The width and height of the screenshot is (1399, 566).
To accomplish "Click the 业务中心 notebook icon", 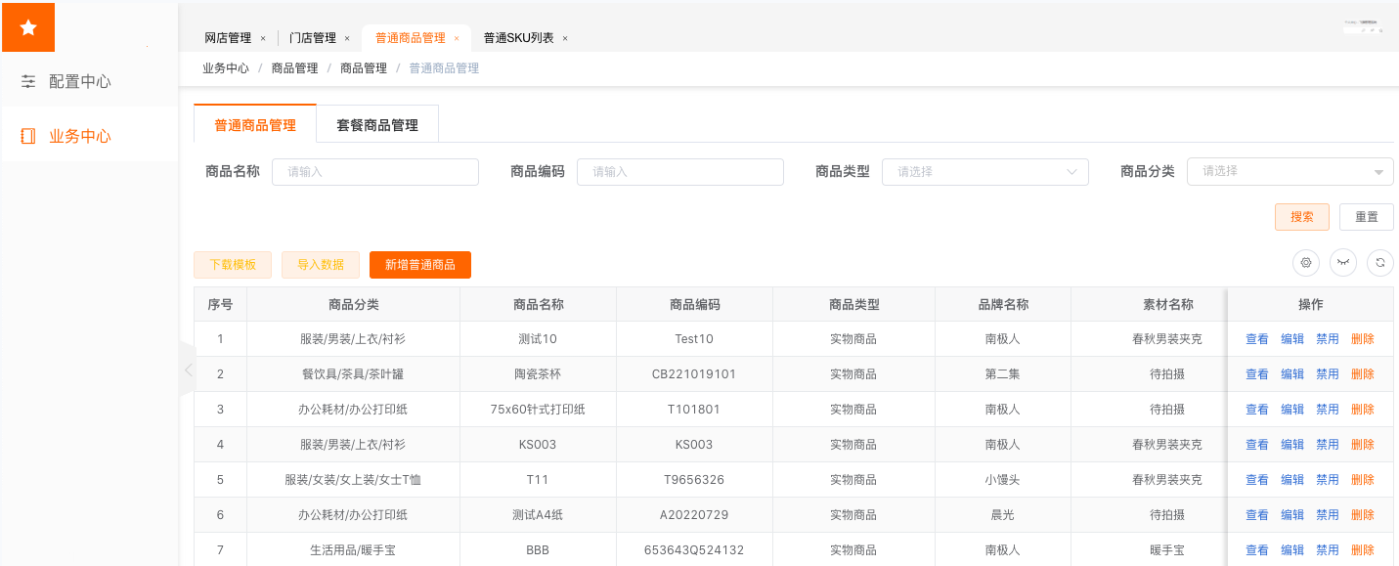I will click(x=28, y=136).
